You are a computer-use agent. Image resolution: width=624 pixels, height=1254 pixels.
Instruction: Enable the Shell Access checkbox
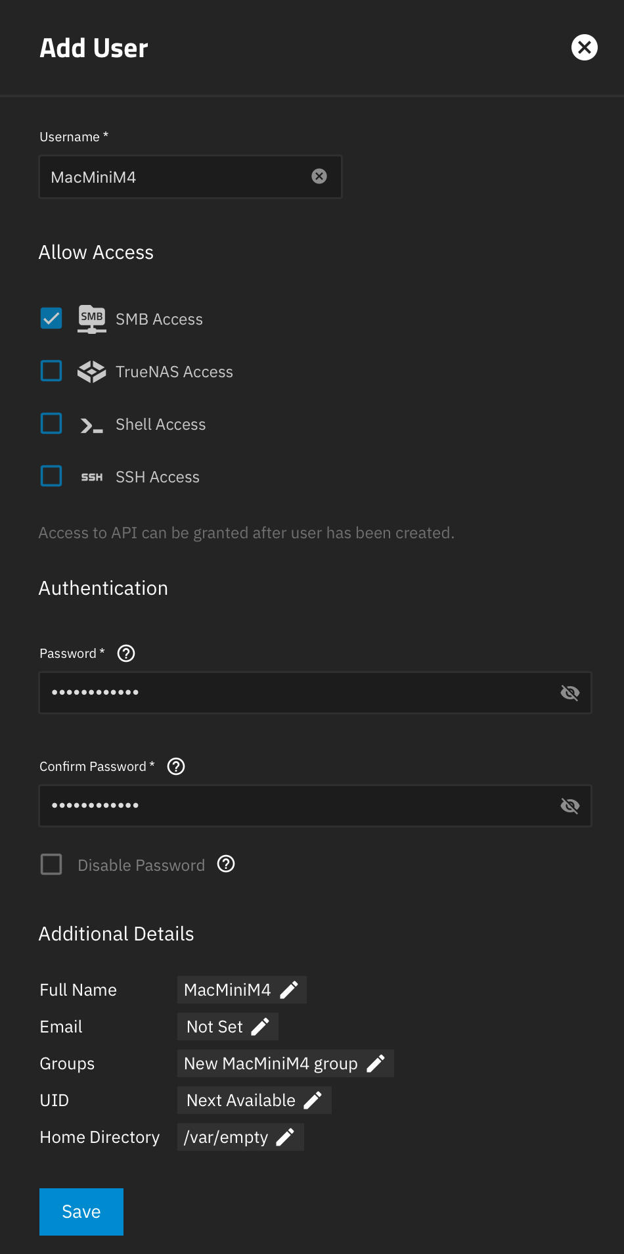tap(51, 423)
